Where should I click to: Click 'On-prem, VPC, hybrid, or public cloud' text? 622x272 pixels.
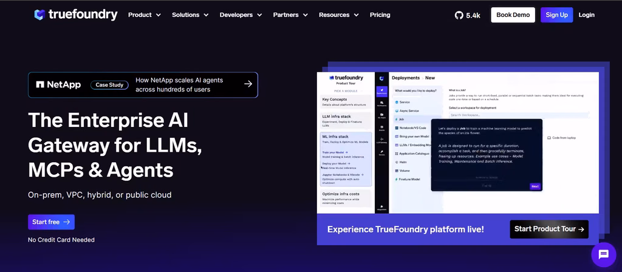(x=100, y=195)
